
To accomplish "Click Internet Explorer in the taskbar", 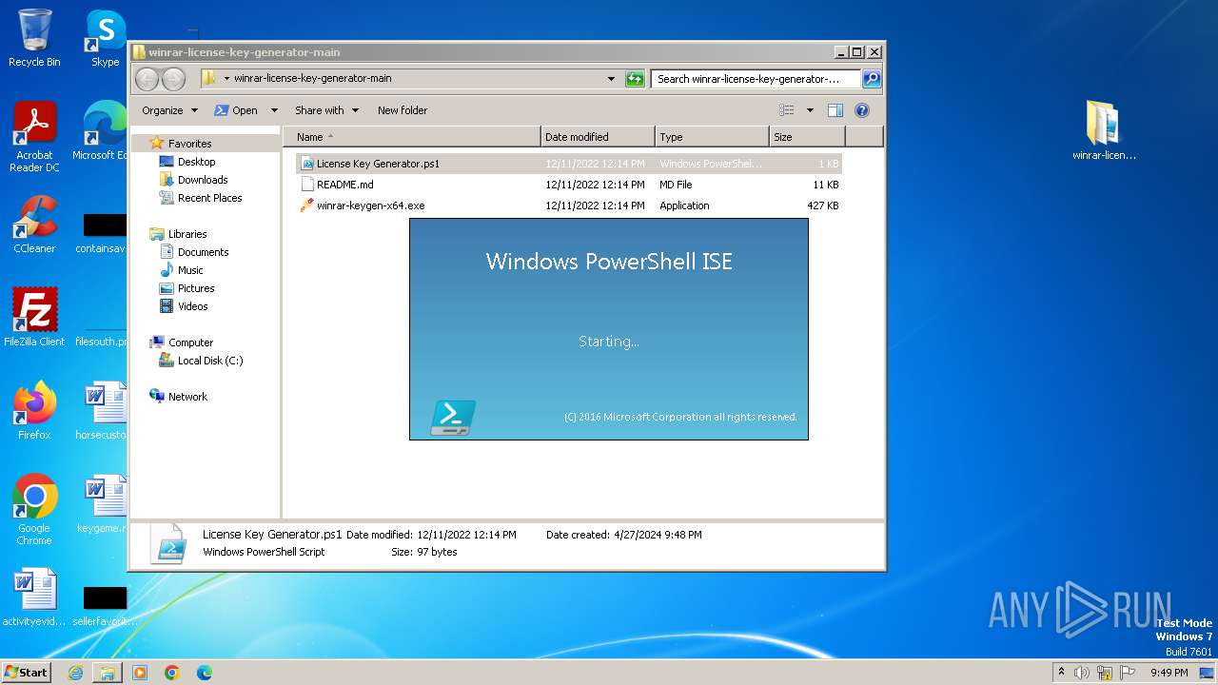I will [x=75, y=673].
